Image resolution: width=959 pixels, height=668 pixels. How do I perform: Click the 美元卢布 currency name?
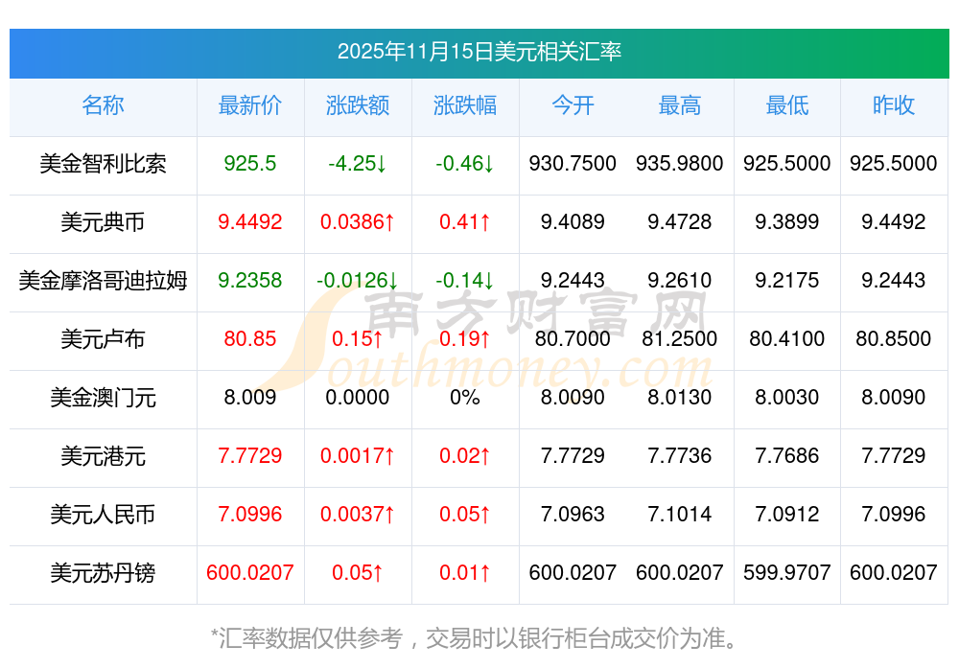[103, 339]
